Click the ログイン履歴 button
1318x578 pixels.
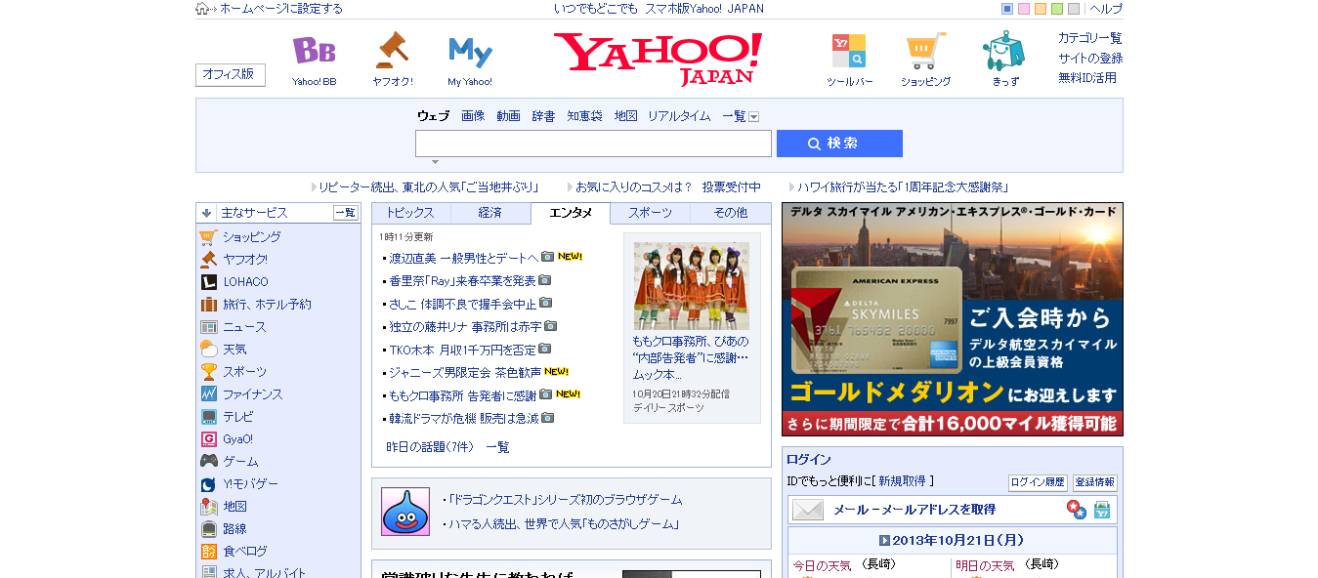1038,482
